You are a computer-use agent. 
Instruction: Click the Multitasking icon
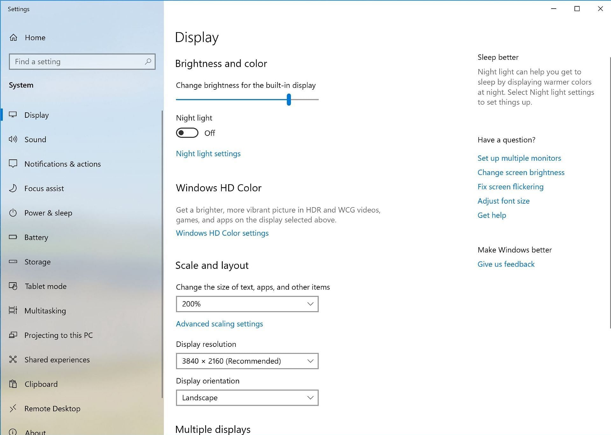(x=13, y=310)
